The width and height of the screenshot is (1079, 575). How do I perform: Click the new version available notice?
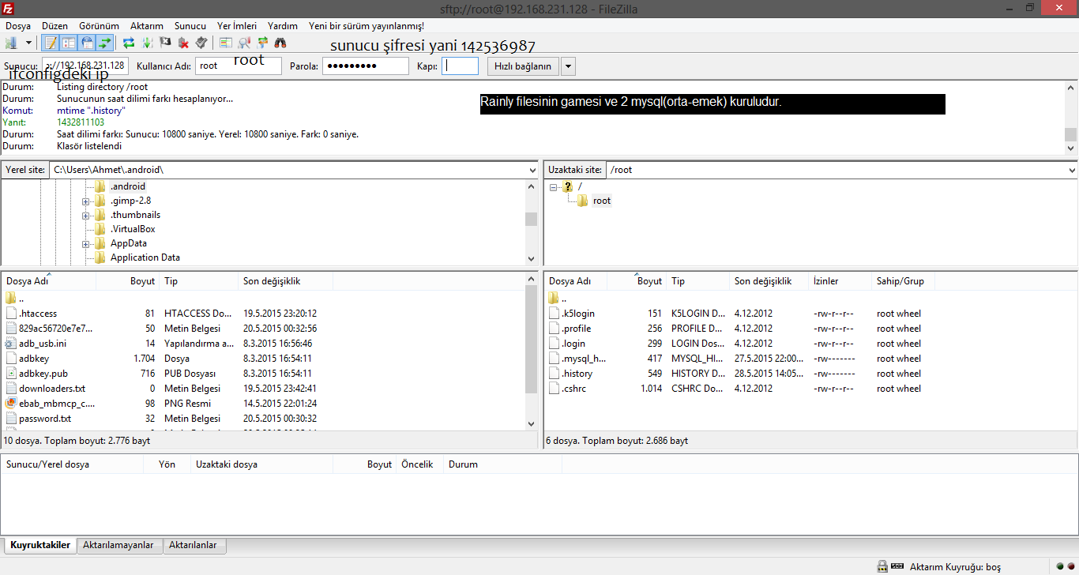pyautogui.click(x=367, y=26)
